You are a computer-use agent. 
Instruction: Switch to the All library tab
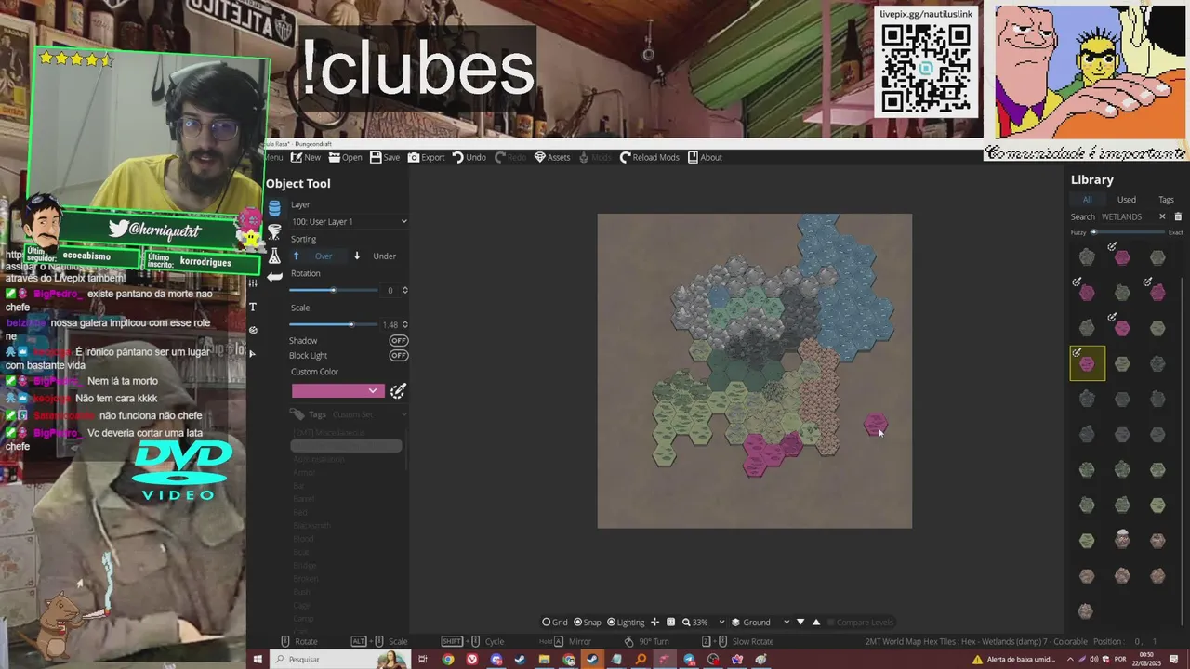click(x=1087, y=200)
